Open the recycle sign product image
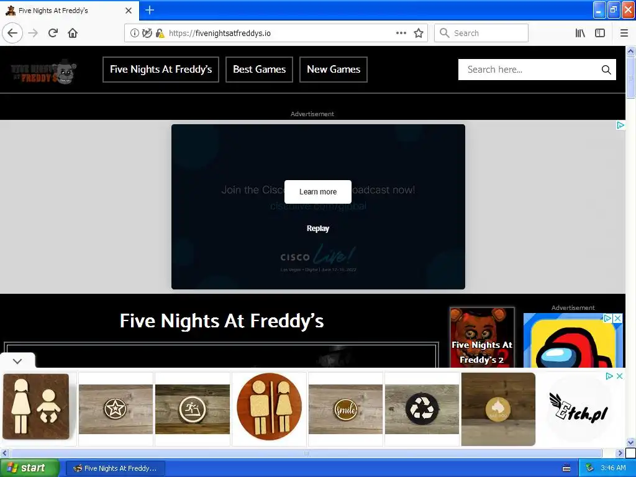Viewport: 636px width, 477px height. 422,409
